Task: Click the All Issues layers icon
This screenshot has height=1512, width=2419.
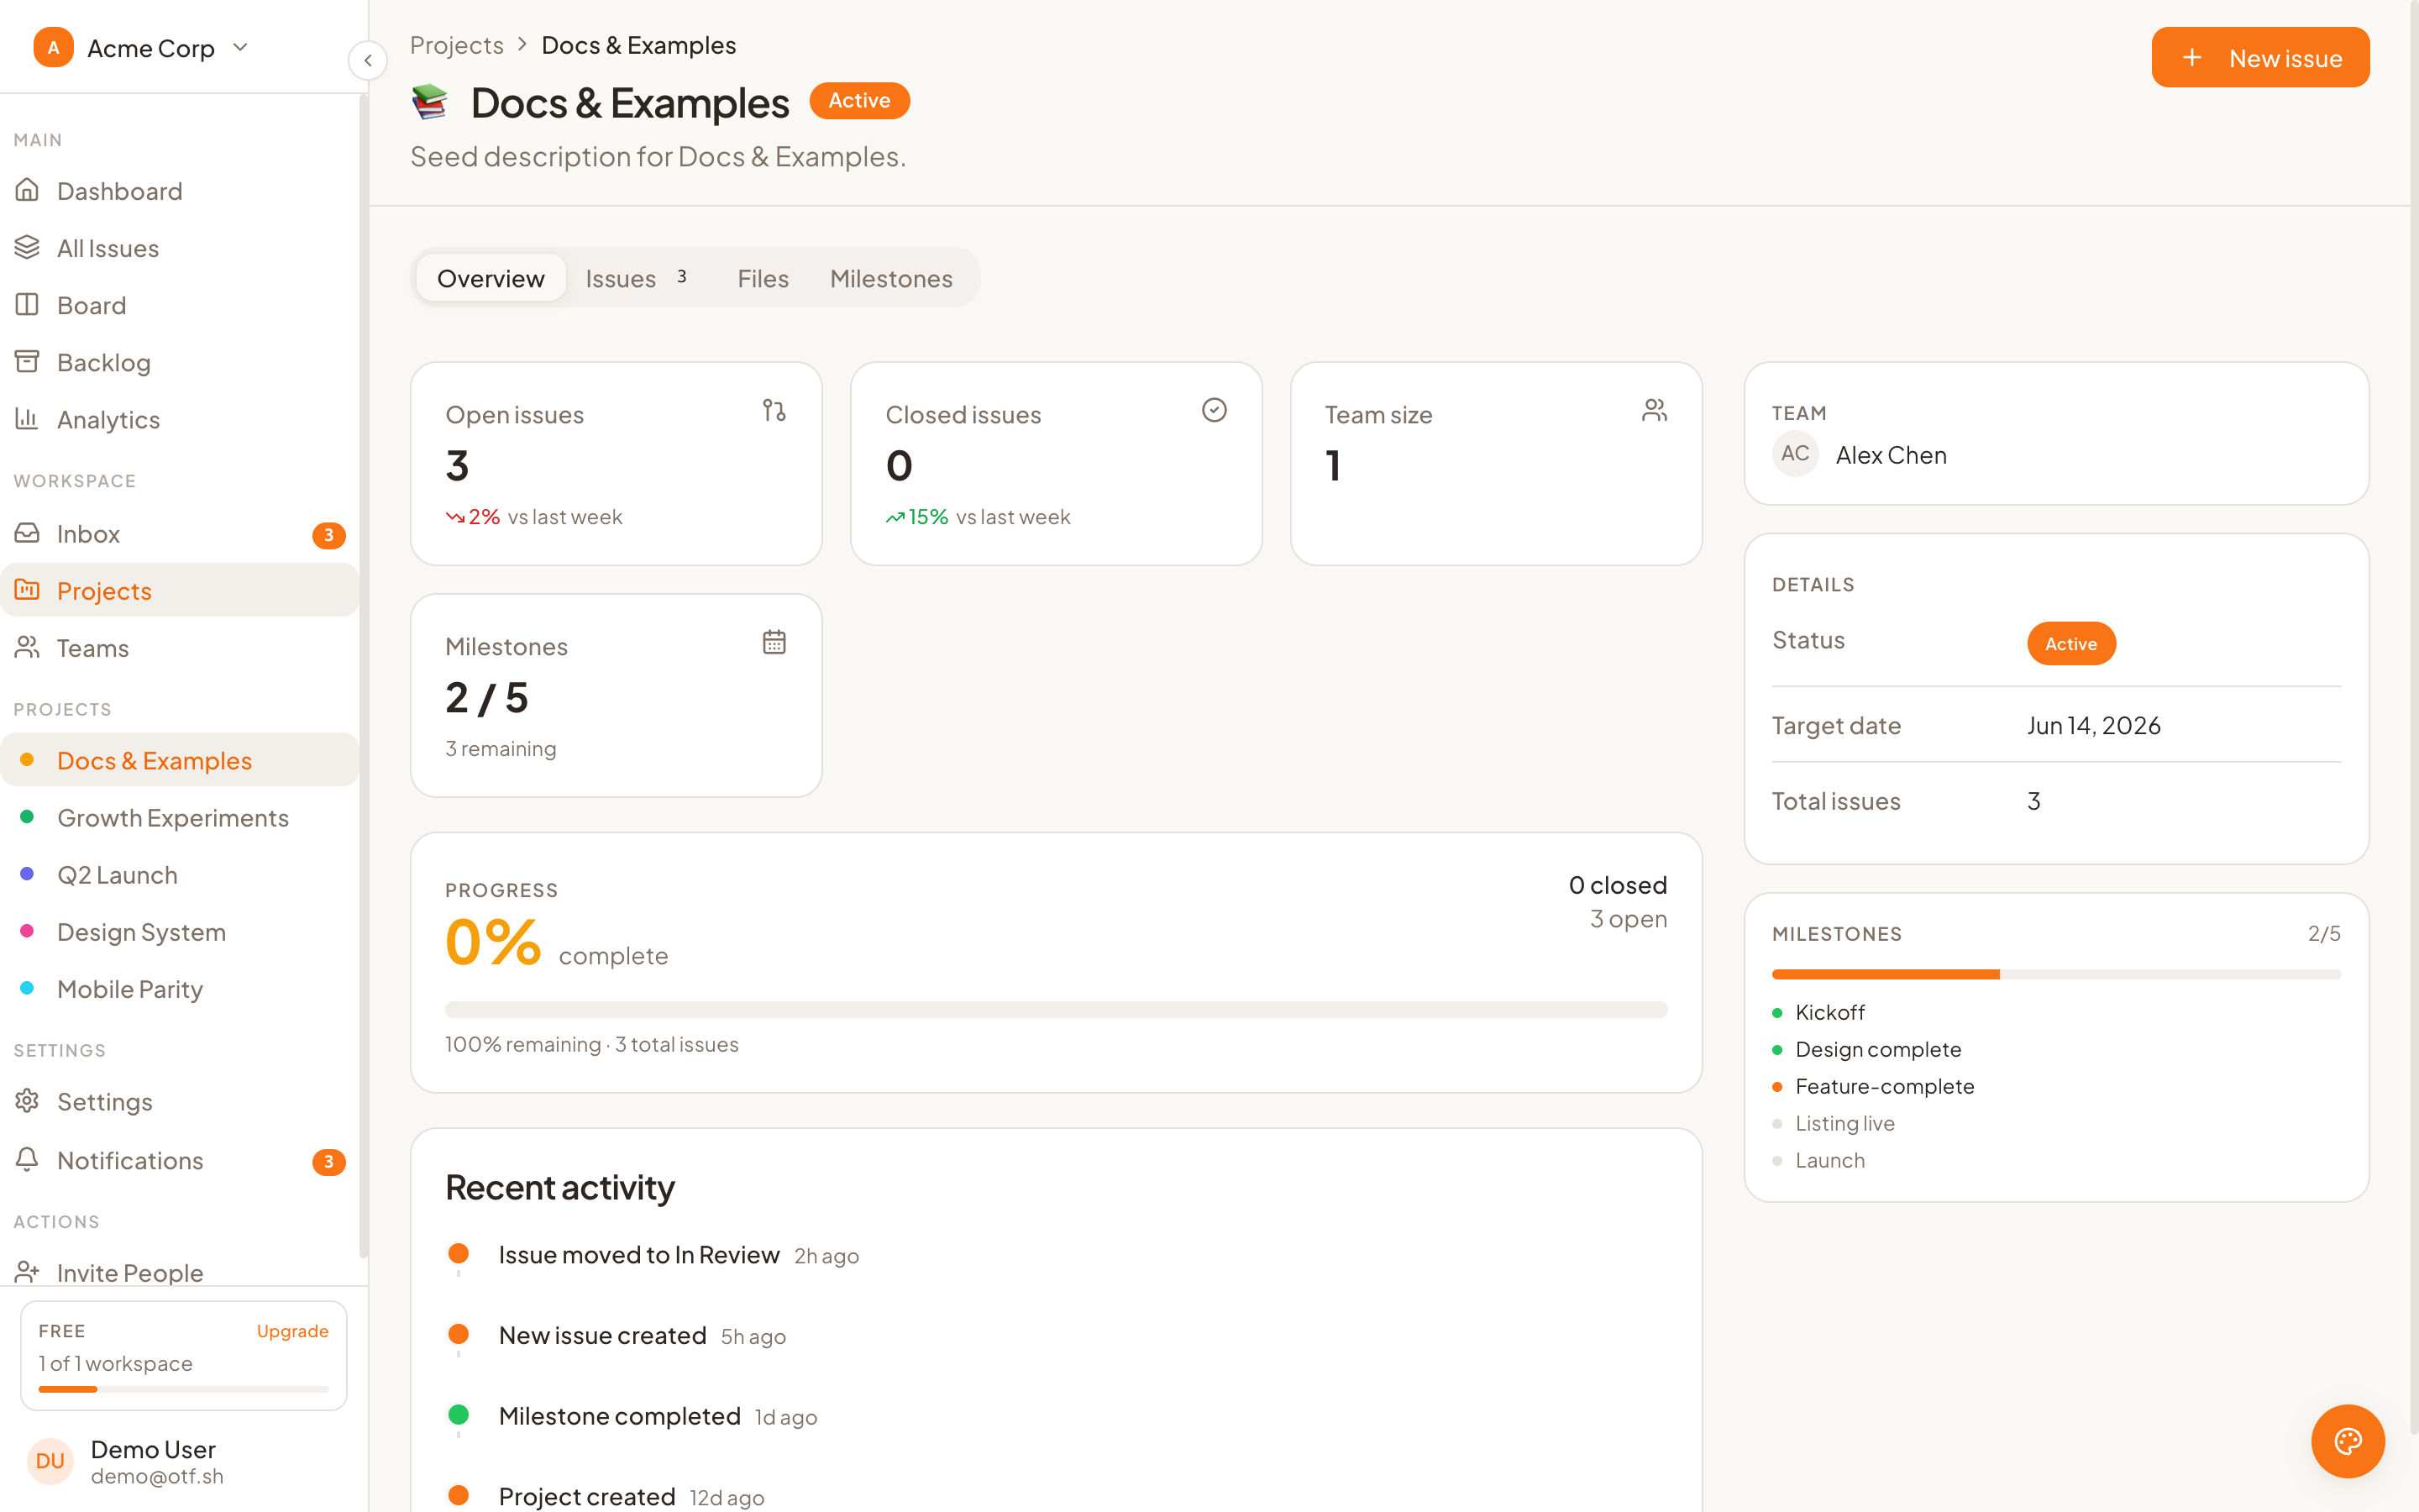Action: coord(27,247)
